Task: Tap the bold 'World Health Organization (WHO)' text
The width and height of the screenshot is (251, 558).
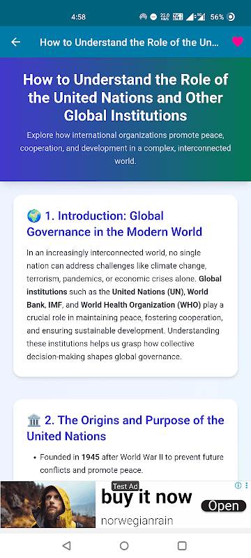Action: click(x=141, y=305)
